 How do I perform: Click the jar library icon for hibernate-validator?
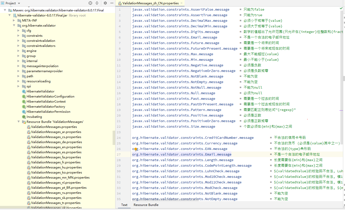click(15, 15)
